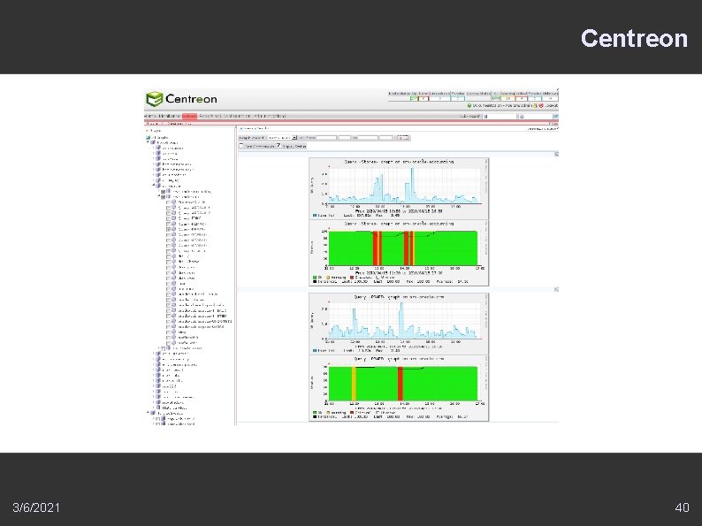Open the Configuration menu
Image resolution: width=702 pixels, height=526 pixels.
(236, 116)
